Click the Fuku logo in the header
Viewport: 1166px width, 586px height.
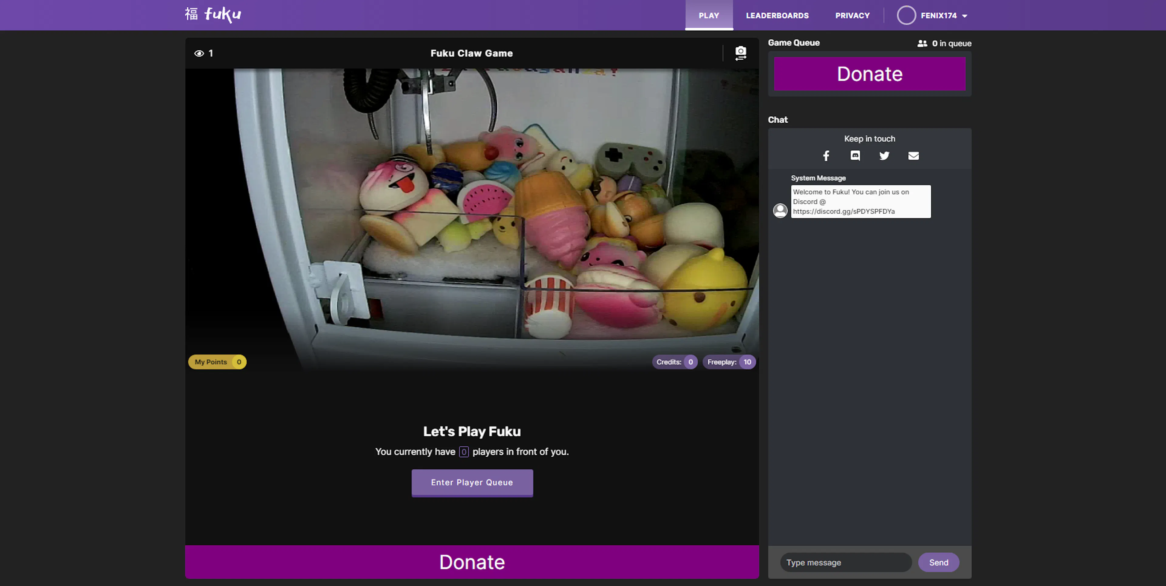pyautogui.click(x=213, y=15)
